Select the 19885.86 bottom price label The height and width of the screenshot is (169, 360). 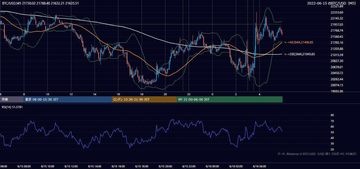tap(337, 91)
